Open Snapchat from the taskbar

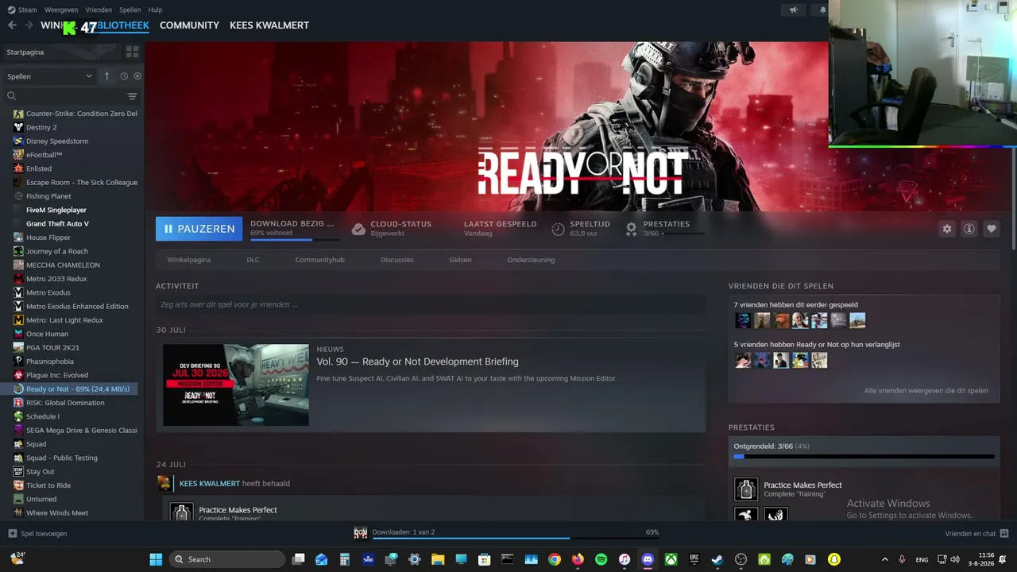(x=834, y=559)
